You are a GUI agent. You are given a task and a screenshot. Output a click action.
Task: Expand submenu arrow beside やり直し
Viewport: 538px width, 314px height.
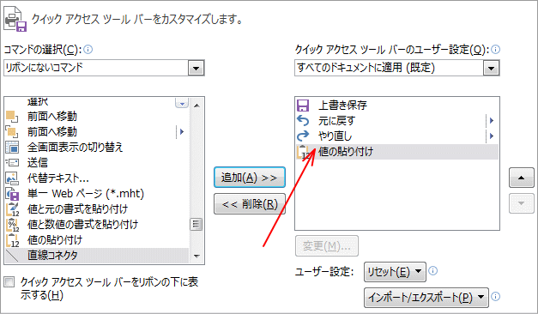coord(492,136)
